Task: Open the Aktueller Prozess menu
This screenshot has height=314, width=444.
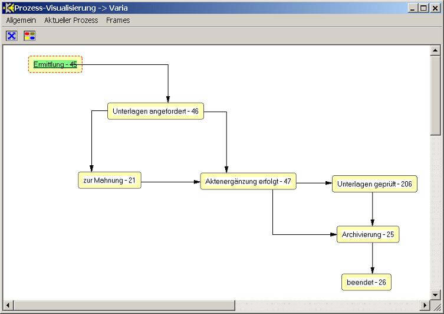Action: point(71,21)
